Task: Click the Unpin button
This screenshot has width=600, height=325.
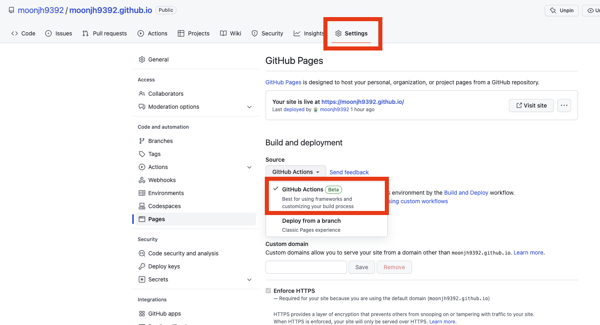Action: coord(562,11)
